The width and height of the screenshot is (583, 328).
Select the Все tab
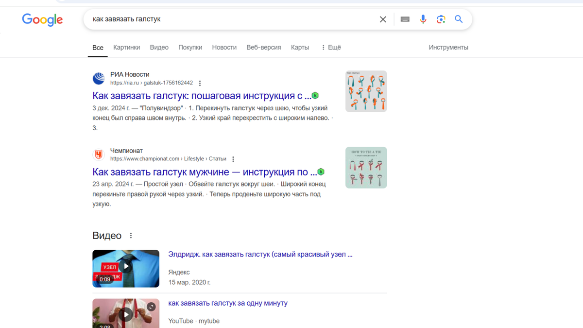pos(98,48)
